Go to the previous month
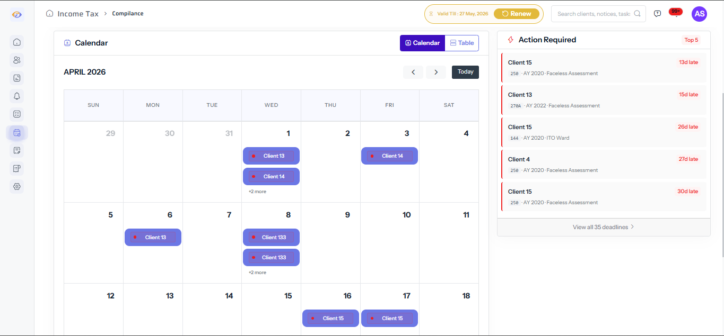 coord(413,72)
